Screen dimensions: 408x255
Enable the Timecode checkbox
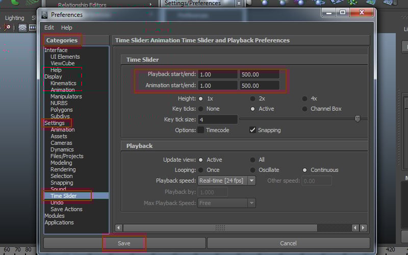coord(200,130)
